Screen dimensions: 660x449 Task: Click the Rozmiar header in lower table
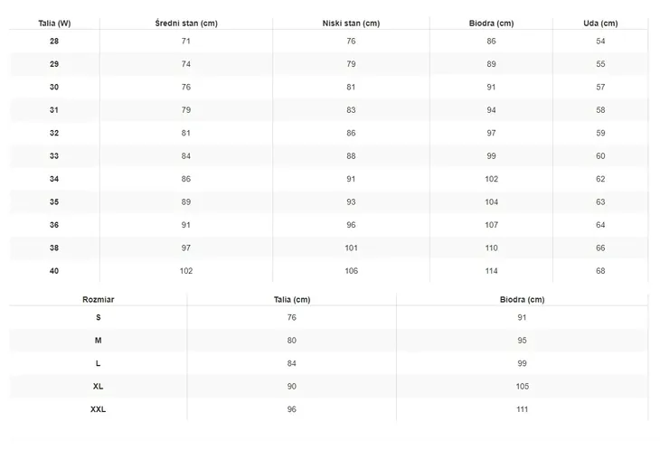pos(98,300)
